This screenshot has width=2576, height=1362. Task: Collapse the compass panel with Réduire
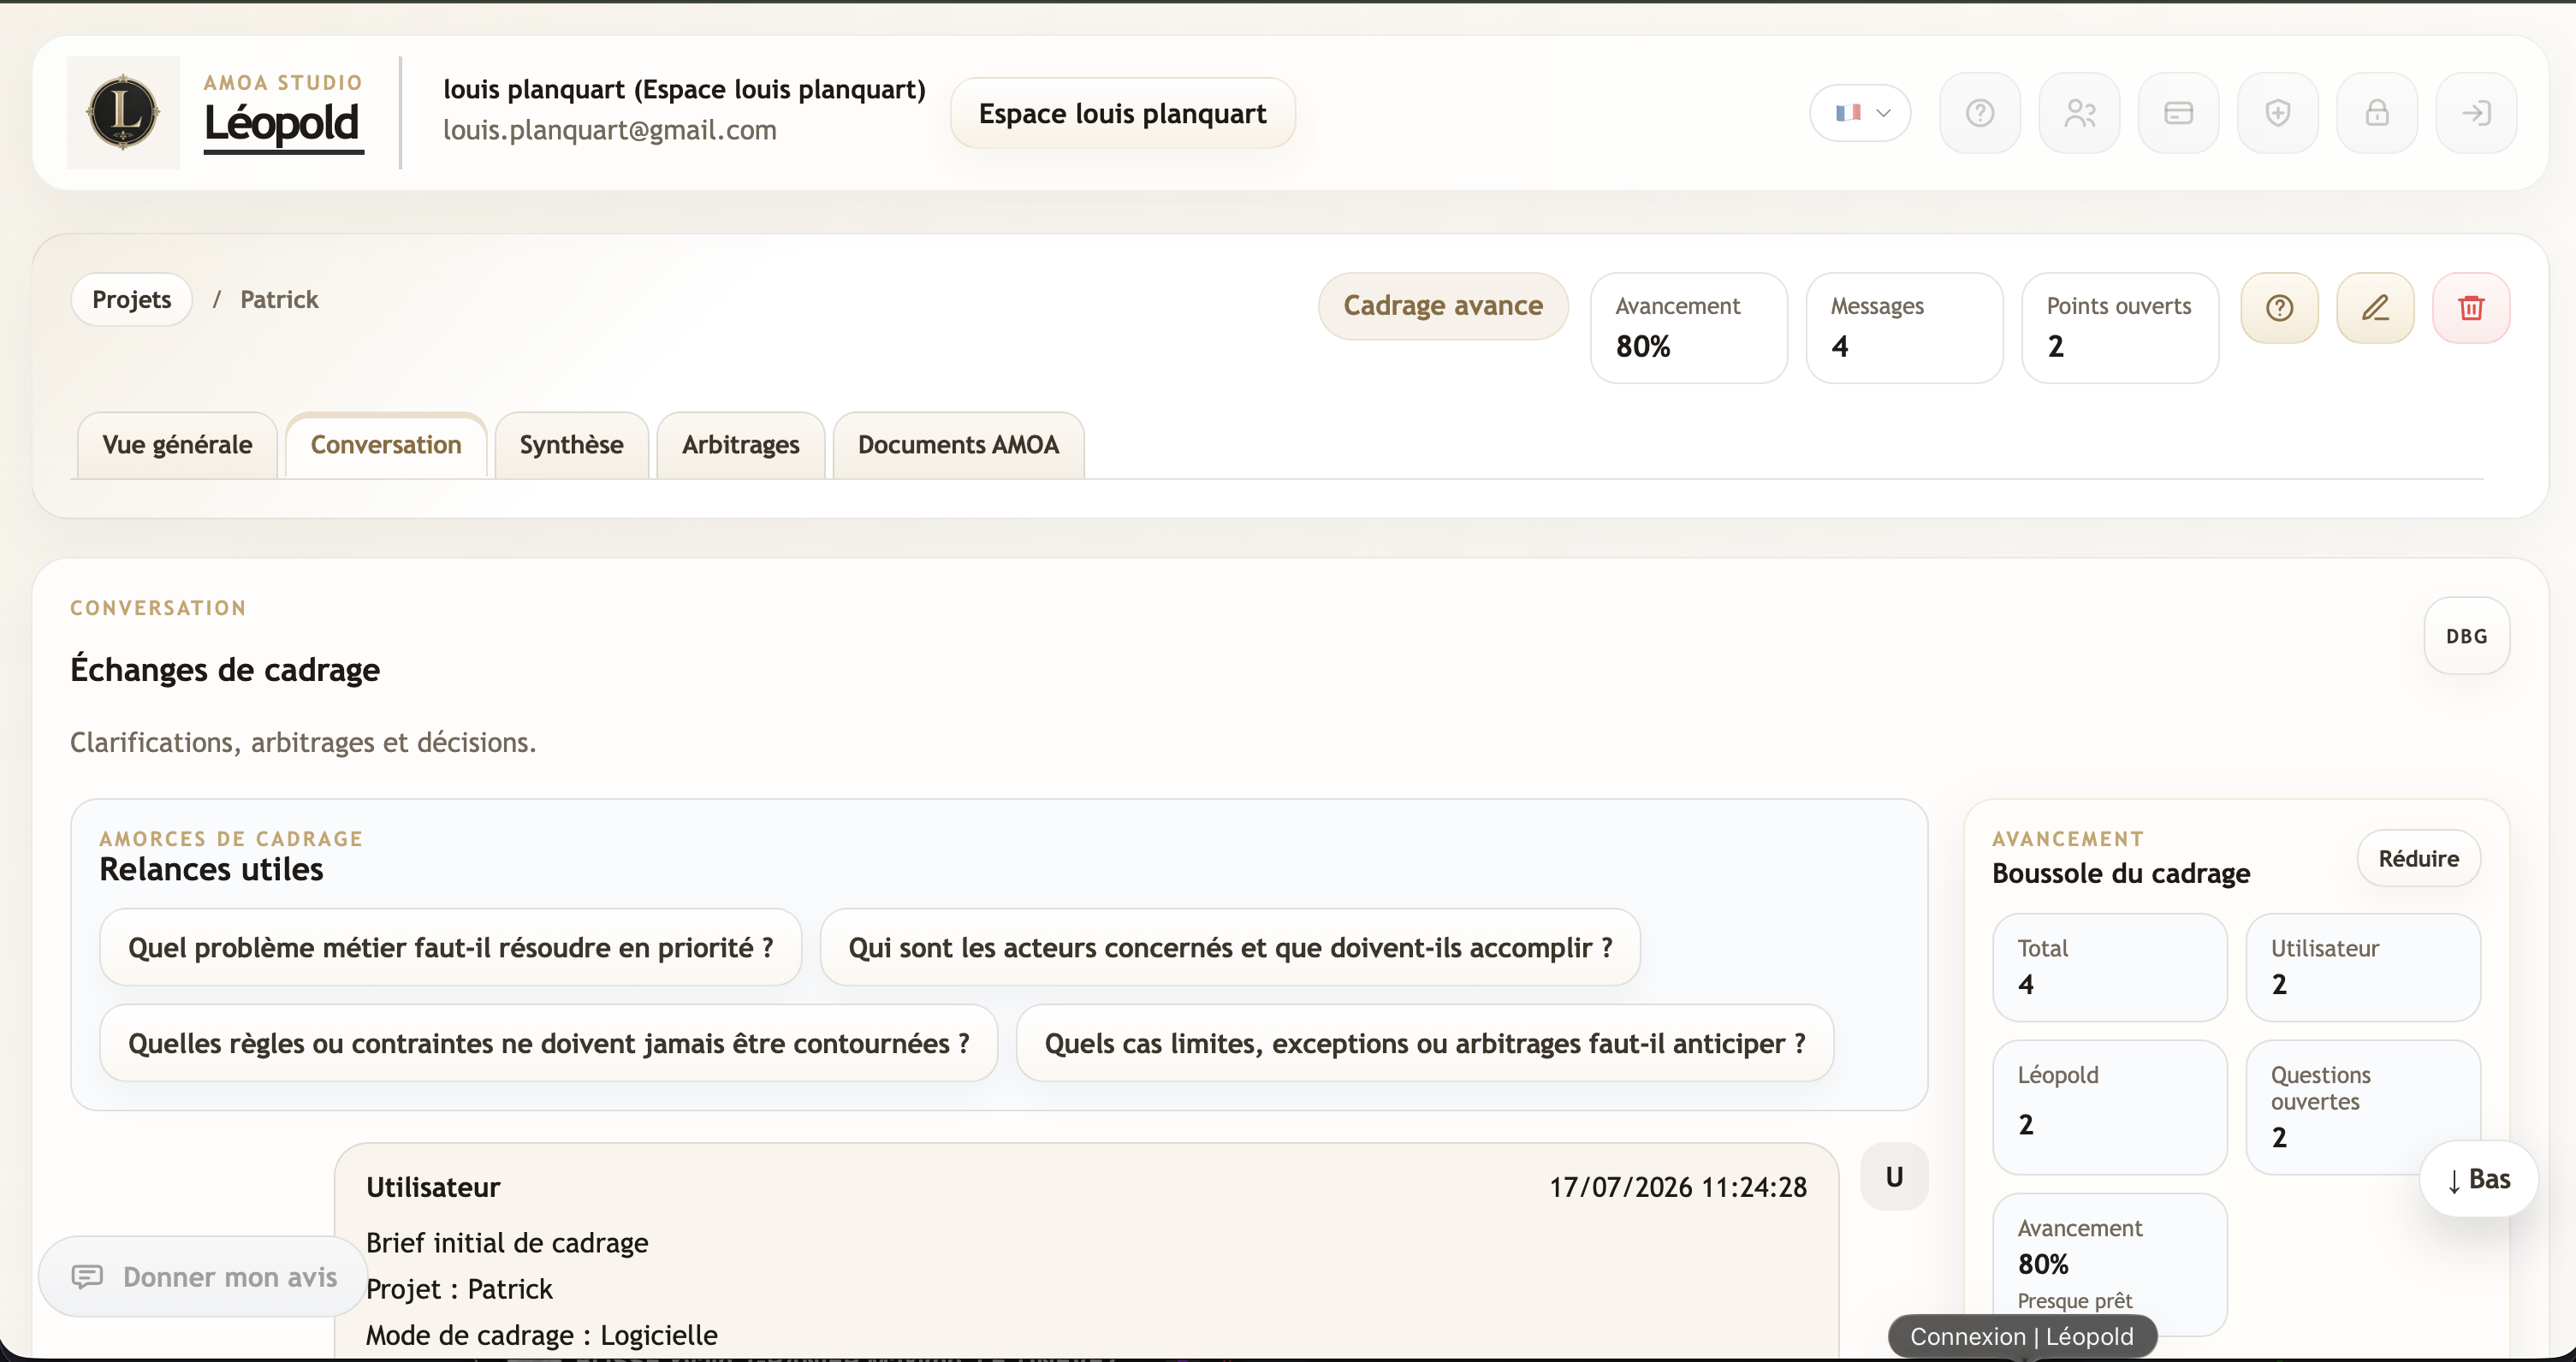click(x=2418, y=858)
